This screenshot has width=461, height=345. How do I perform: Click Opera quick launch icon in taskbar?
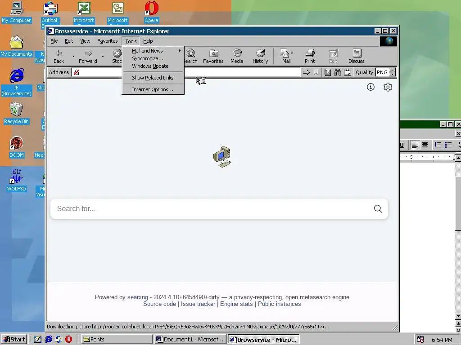pos(69,339)
